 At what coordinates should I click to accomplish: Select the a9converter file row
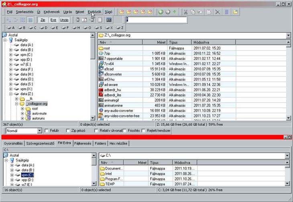click(x=167, y=74)
